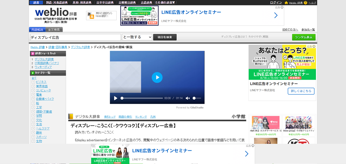Image resolution: width=346 pixels, height=164 pixels.
Task: Switch to the 全文検索 tab
Action: 54,29
